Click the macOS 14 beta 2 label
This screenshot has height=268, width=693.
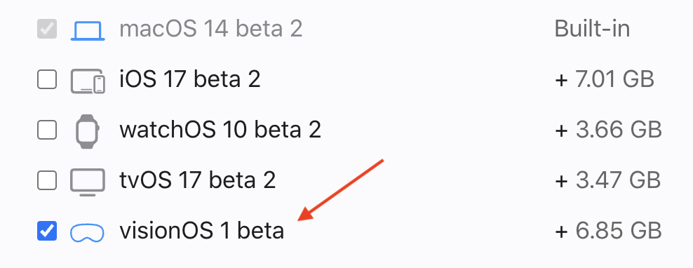(x=211, y=29)
